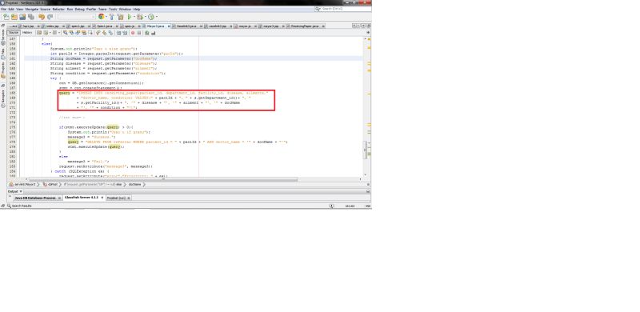Switch to the Mayor3.java editor tab

[x=155, y=26]
